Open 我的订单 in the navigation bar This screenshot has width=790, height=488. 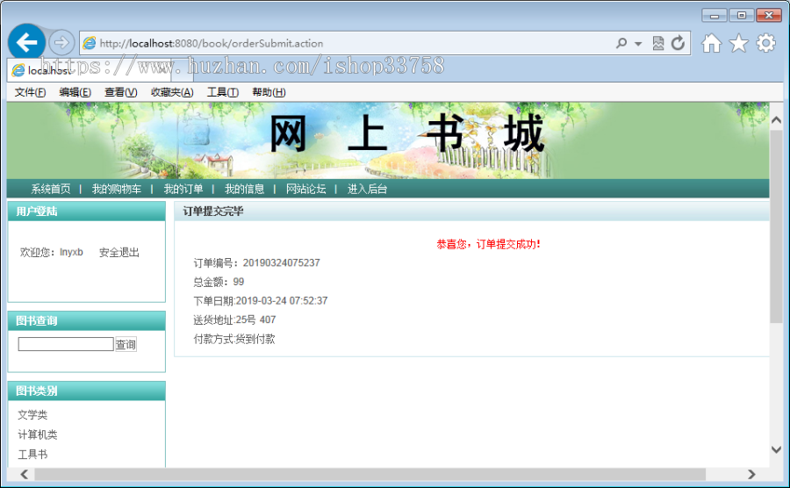183,189
